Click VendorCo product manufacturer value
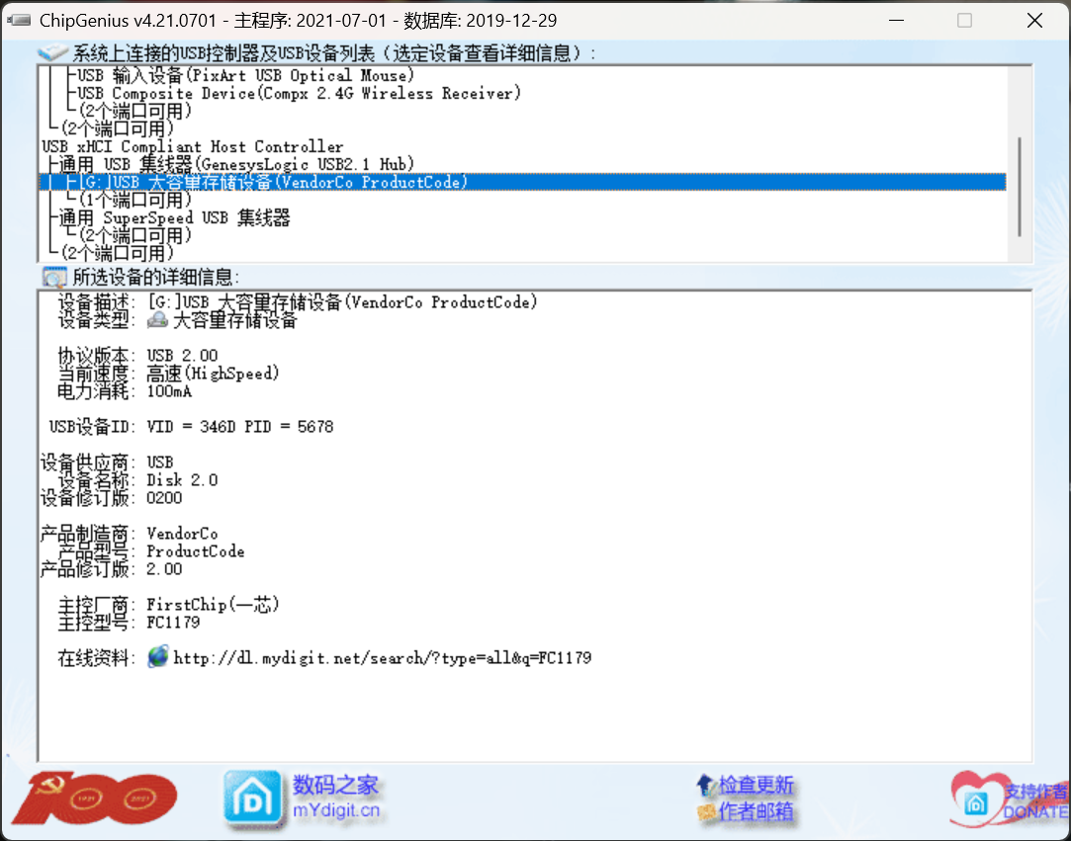 click(182, 533)
